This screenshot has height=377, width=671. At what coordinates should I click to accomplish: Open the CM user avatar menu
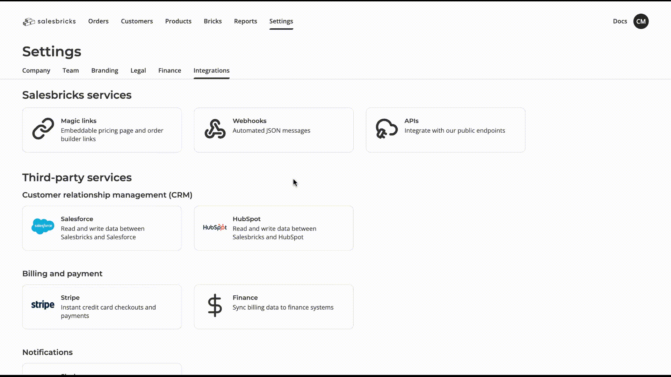pyautogui.click(x=641, y=21)
